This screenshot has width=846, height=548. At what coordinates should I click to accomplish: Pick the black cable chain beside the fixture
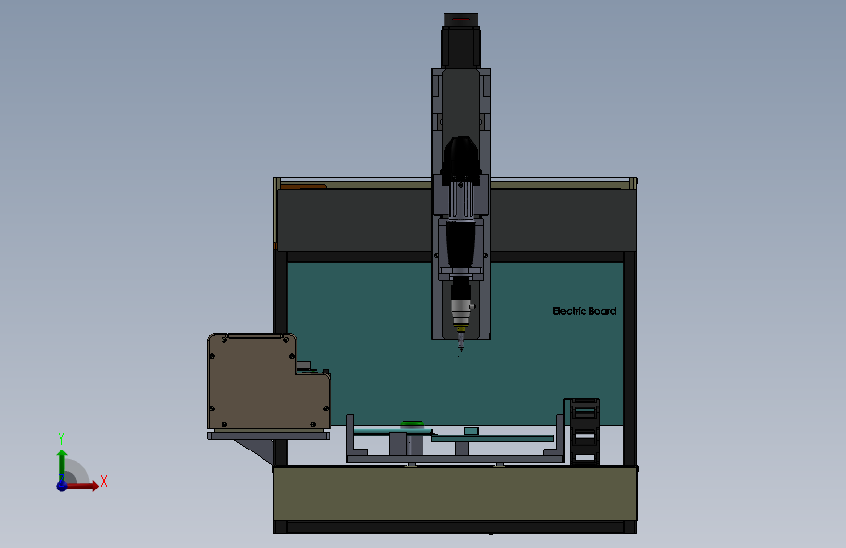(x=583, y=432)
